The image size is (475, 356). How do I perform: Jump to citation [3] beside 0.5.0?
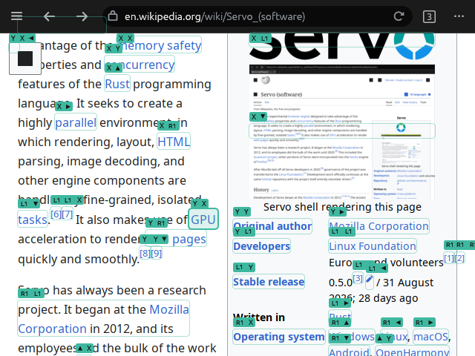[358, 278]
